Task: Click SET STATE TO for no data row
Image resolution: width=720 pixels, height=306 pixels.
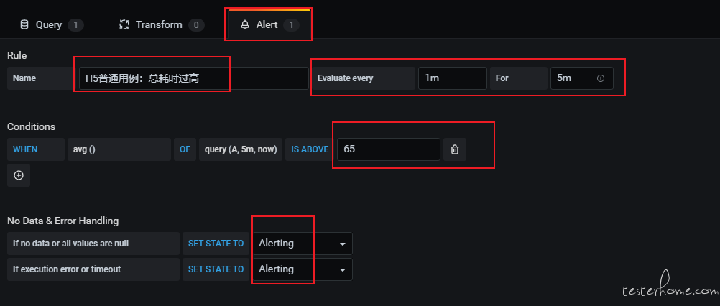Action: [x=216, y=244]
